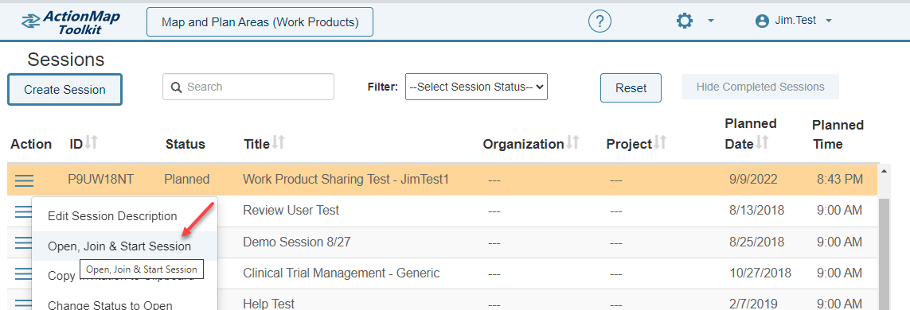Expand the dropdown arrow beside the gear
Image resolution: width=910 pixels, height=310 pixels.
coord(711,21)
